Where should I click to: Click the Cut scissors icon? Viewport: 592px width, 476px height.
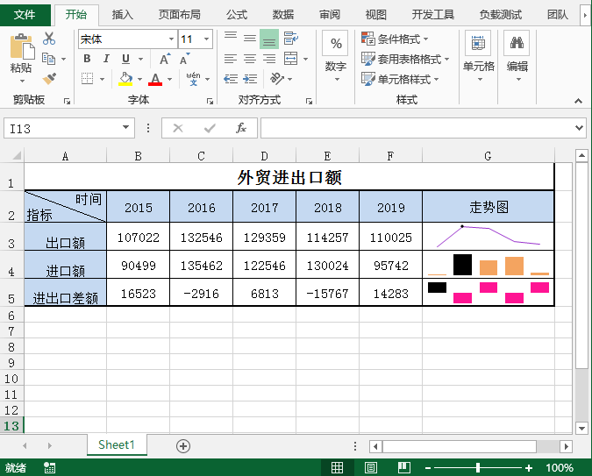tap(49, 39)
